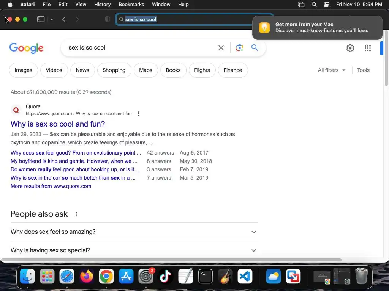Switch to Maps results
The width and height of the screenshot is (389, 291).
(145, 70)
